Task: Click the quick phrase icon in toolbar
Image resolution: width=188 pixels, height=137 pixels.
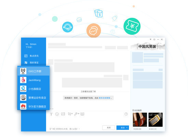Action: [82, 114]
